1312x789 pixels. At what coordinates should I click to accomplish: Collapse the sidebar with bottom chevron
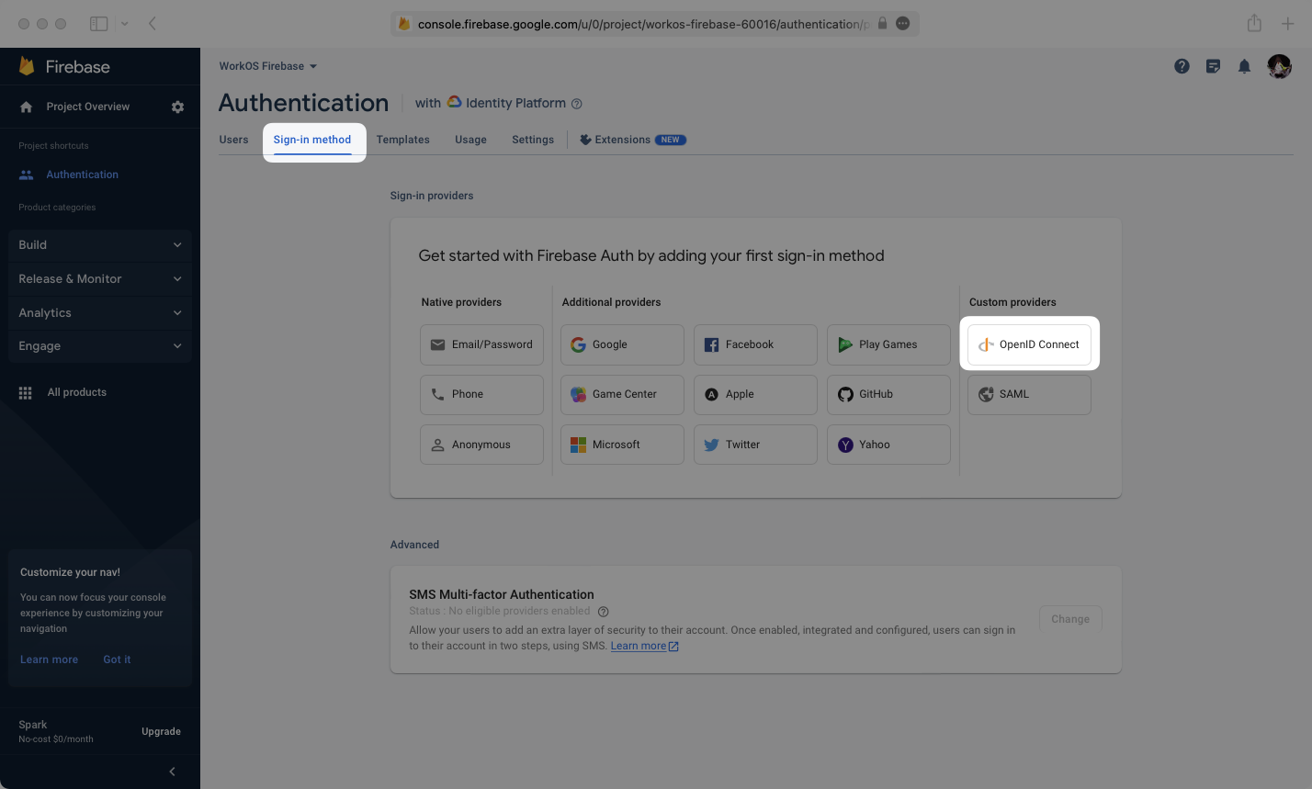pyautogui.click(x=172, y=772)
